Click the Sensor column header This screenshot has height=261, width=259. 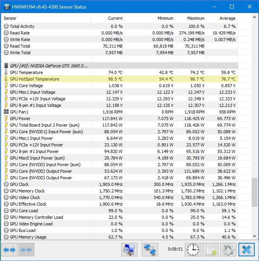pyautogui.click(x=46, y=18)
